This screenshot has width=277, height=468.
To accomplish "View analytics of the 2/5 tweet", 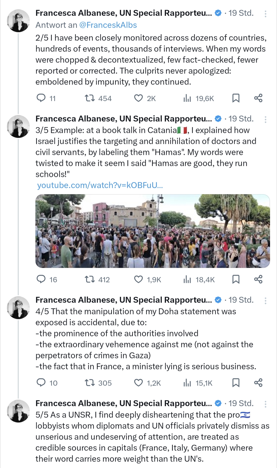I will (x=187, y=98).
